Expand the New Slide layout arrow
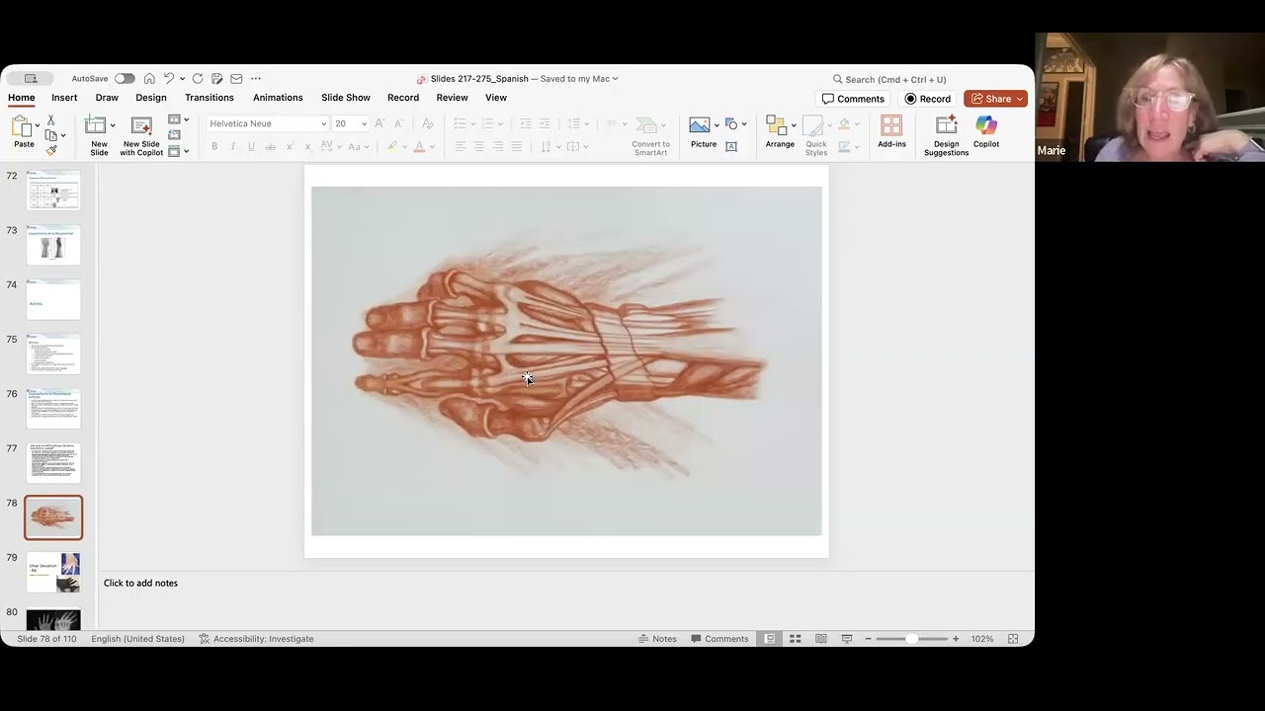The image size is (1265, 711). click(113, 125)
